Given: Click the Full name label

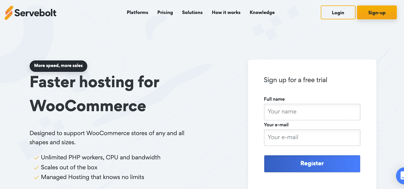Looking at the screenshot, I should click(274, 99).
